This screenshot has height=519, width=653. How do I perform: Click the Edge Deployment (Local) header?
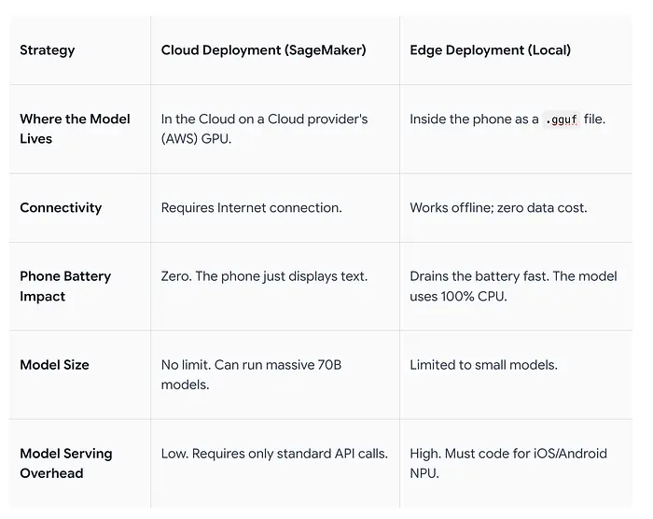point(490,50)
